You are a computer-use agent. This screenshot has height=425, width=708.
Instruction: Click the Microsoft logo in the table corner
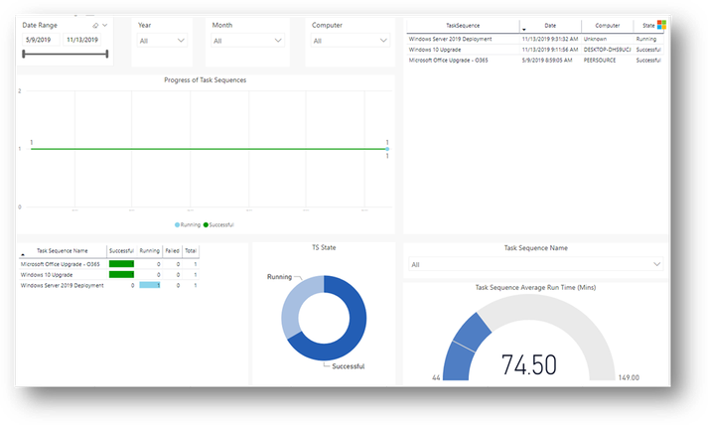click(x=661, y=25)
